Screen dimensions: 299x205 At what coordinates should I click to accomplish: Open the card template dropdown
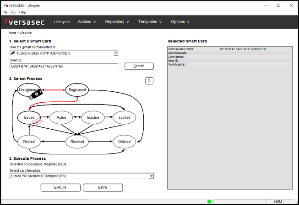coord(151,176)
